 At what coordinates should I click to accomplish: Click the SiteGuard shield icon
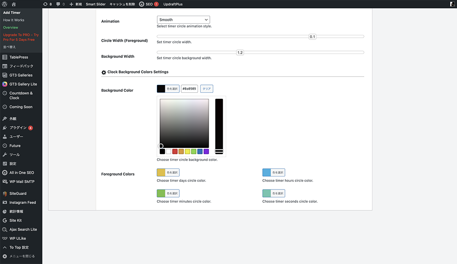tap(5, 194)
